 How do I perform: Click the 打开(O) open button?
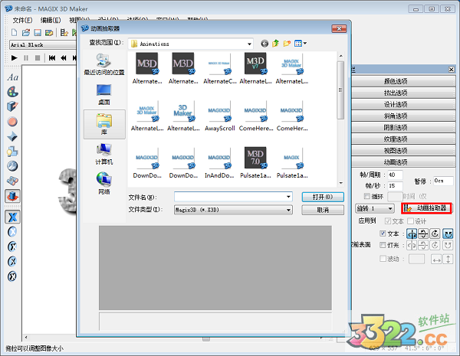(x=317, y=197)
